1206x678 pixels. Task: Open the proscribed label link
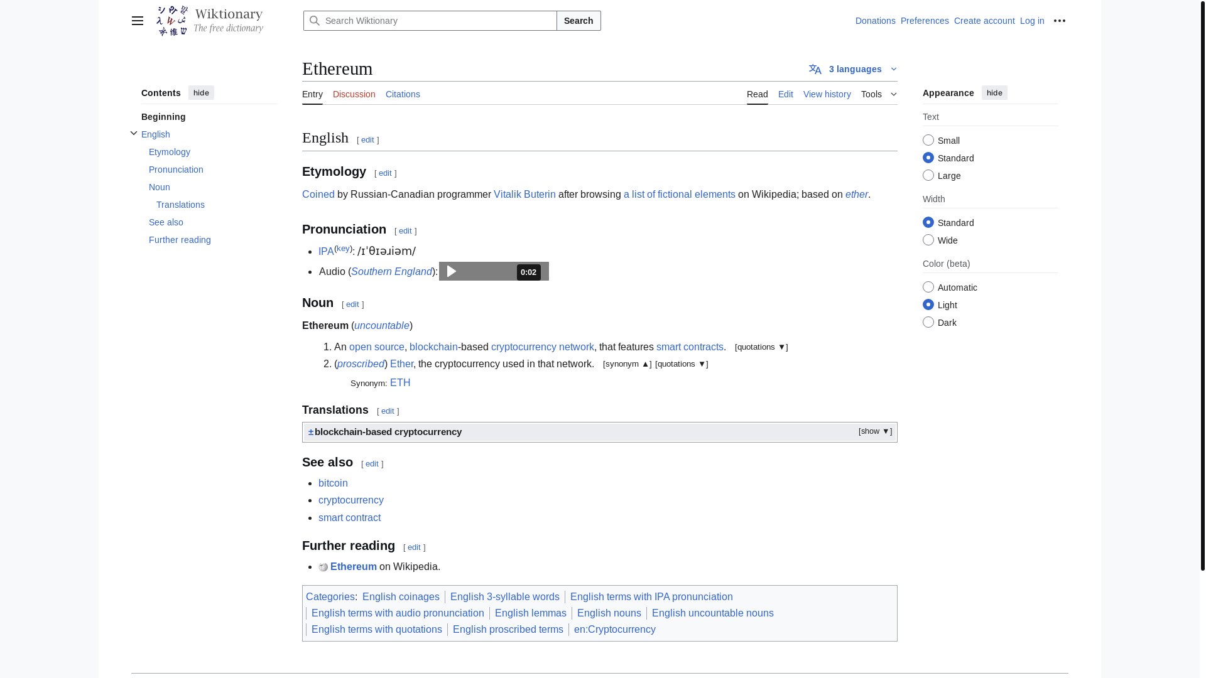tap(361, 364)
